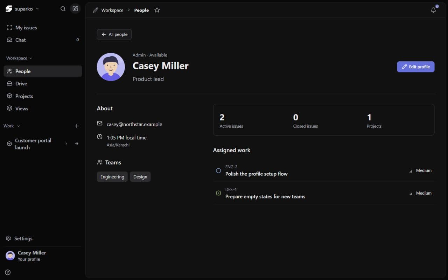Click the mail envelope icon
This screenshot has width=448, height=280.
click(100, 124)
